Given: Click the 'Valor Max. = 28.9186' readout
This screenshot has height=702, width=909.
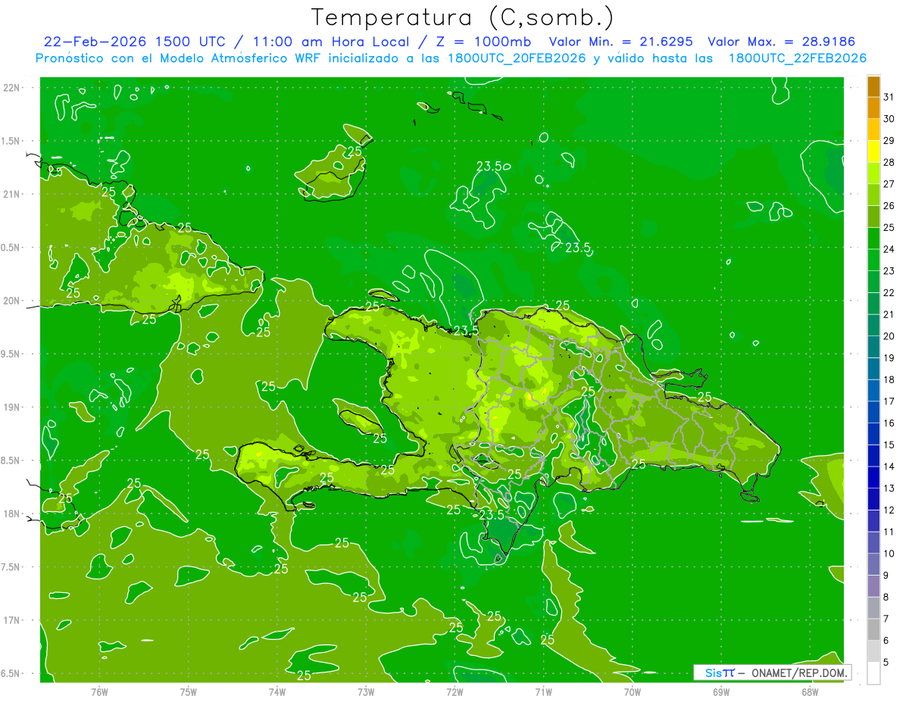Looking at the screenshot, I should click(x=781, y=42).
